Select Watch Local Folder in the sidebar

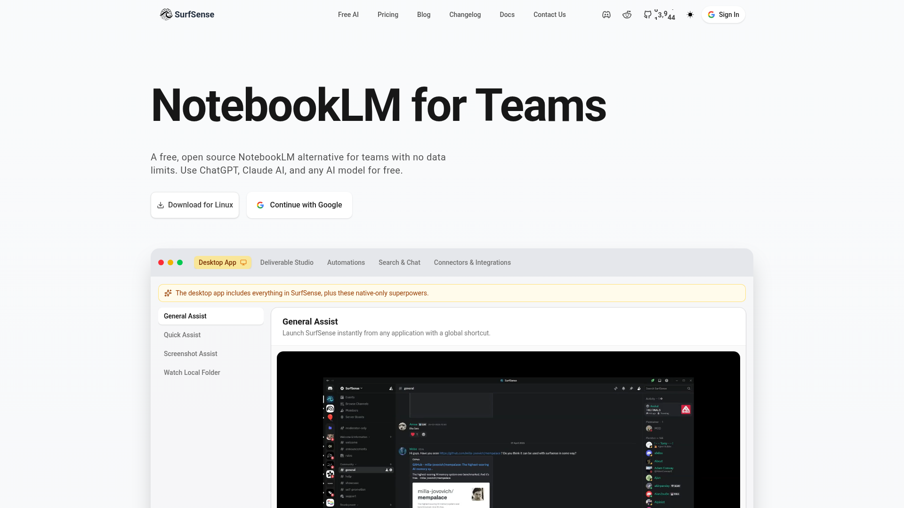(x=211, y=373)
